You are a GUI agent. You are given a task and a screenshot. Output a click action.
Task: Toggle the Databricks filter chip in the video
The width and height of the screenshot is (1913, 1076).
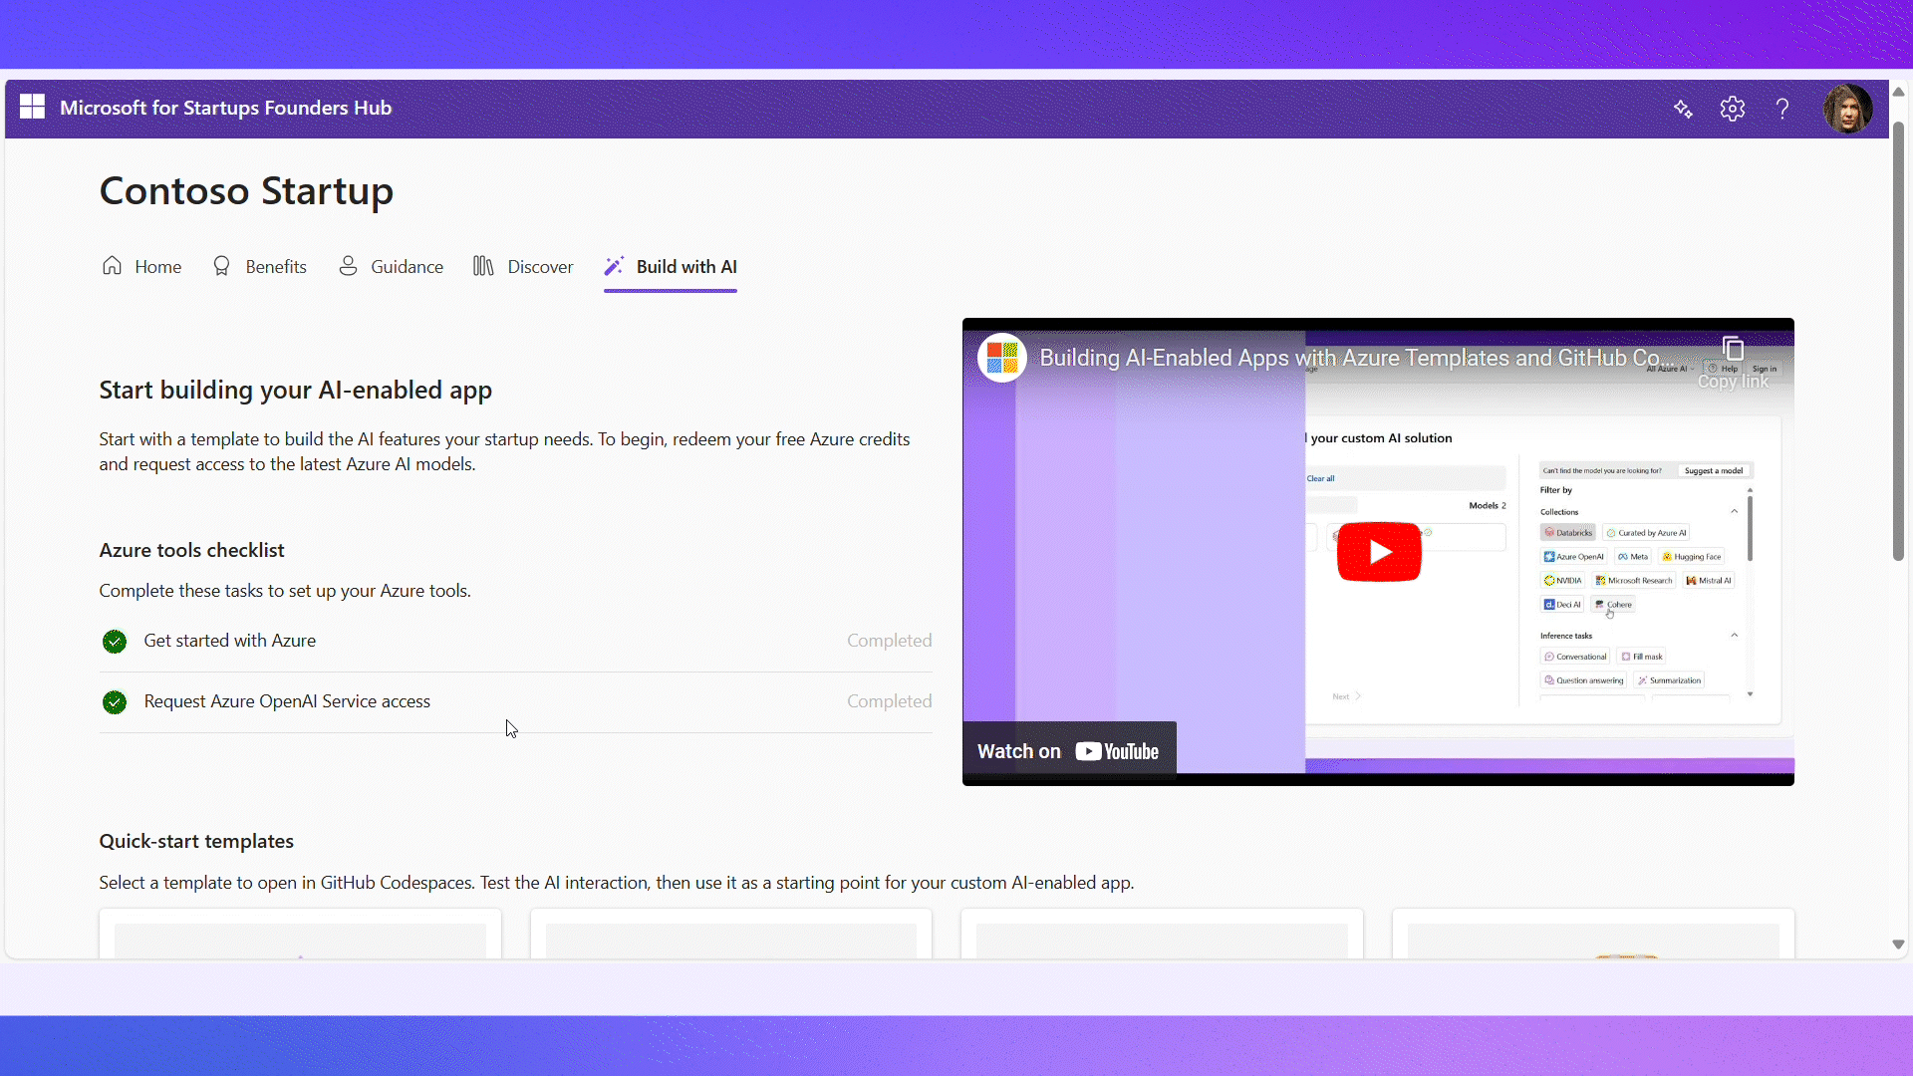[x=1566, y=532]
